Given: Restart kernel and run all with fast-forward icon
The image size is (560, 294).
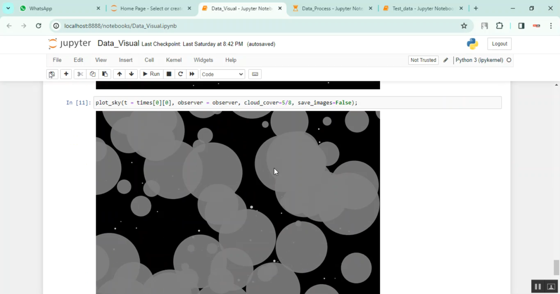Looking at the screenshot, I should pos(192,74).
